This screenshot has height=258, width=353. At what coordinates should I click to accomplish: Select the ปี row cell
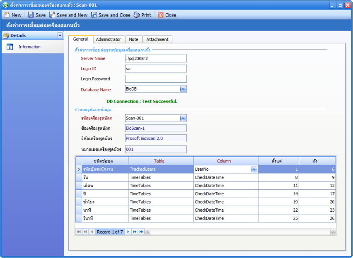(105, 194)
